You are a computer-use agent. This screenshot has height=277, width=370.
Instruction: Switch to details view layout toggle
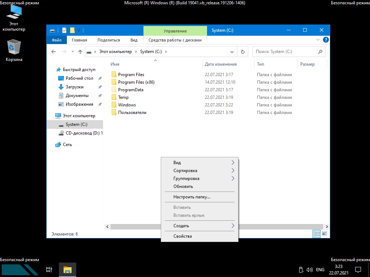point(317,234)
